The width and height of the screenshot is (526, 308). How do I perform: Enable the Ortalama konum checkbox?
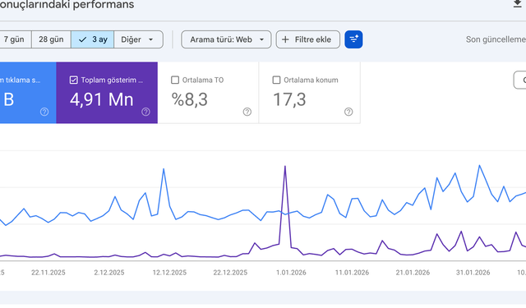point(276,80)
